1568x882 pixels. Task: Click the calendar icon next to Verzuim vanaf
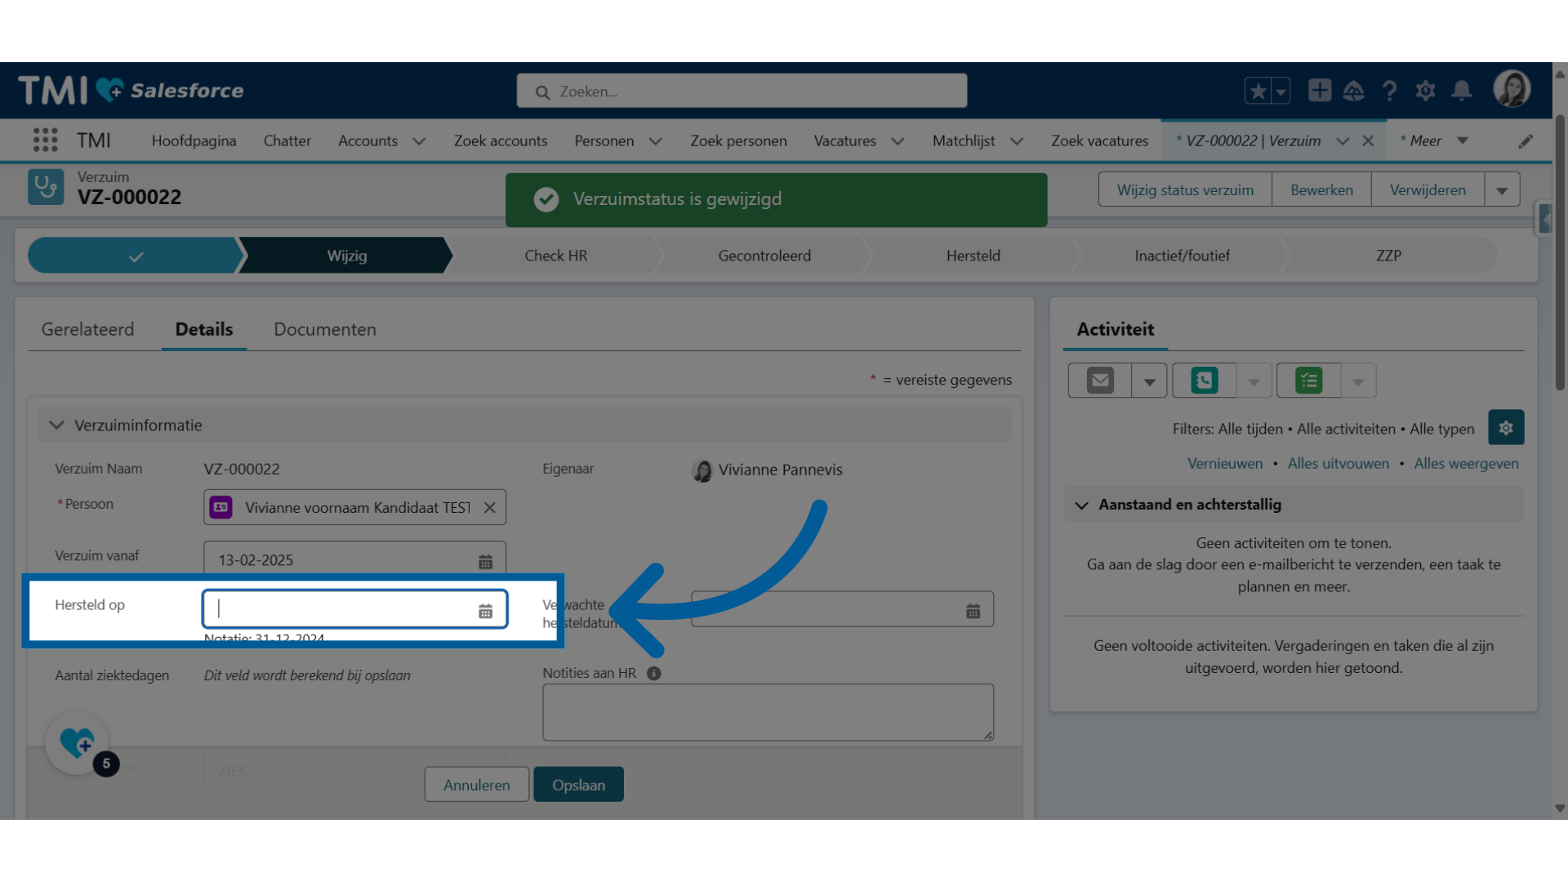coord(484,560)
